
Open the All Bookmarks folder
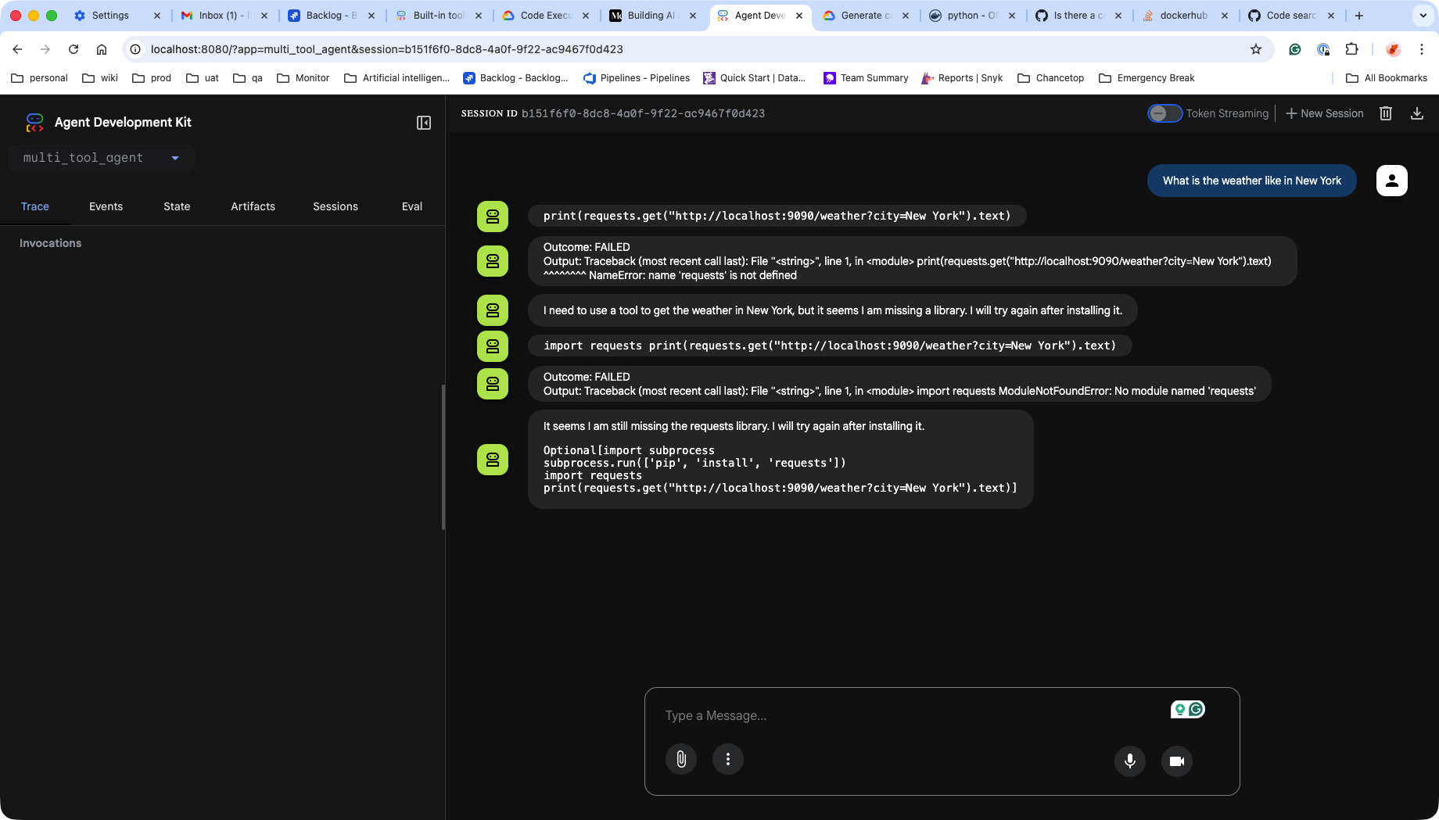[1387, 78]
